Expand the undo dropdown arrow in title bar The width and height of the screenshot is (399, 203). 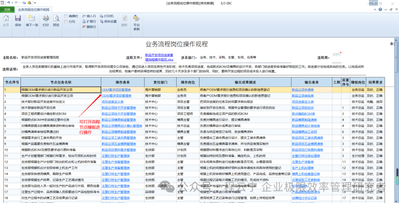click(x=12, y=3)
